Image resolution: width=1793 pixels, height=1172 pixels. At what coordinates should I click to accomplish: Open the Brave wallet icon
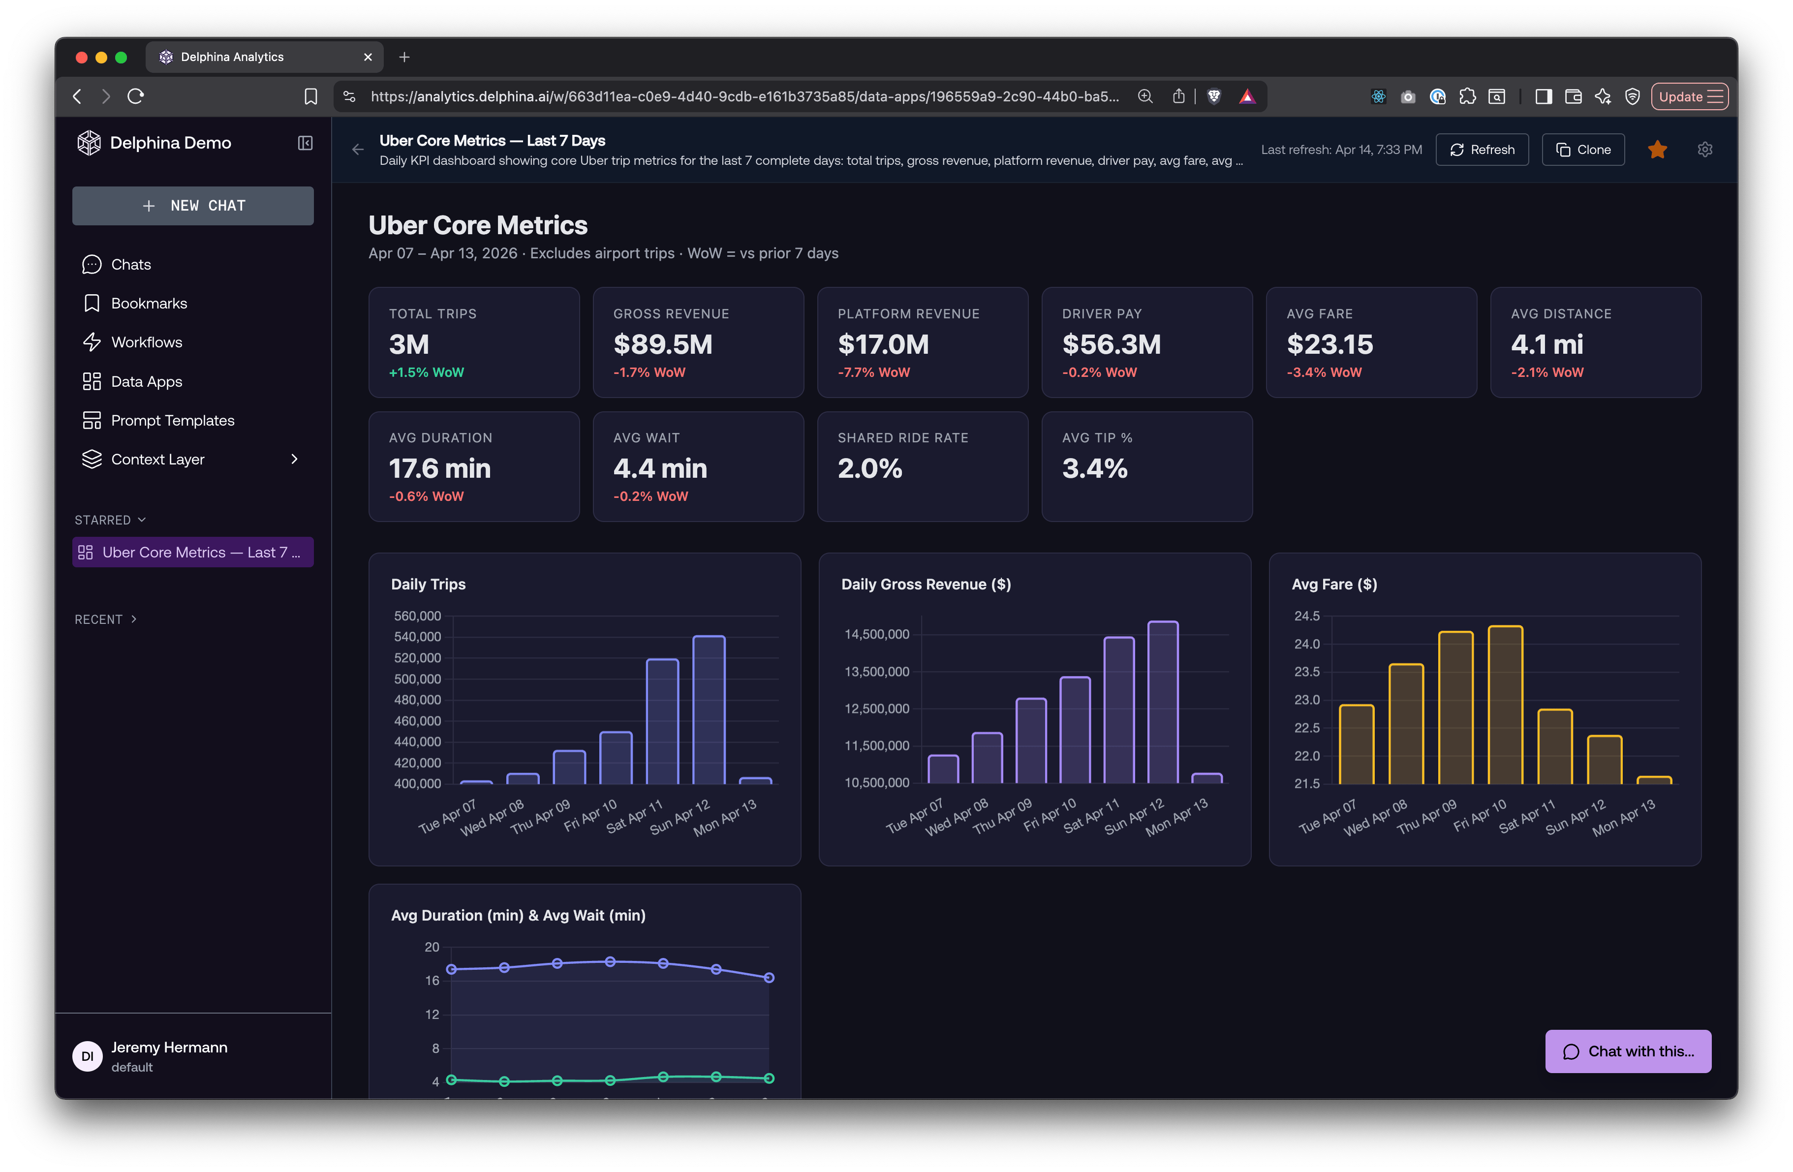pyautogui.click(x=1573, y=96)
